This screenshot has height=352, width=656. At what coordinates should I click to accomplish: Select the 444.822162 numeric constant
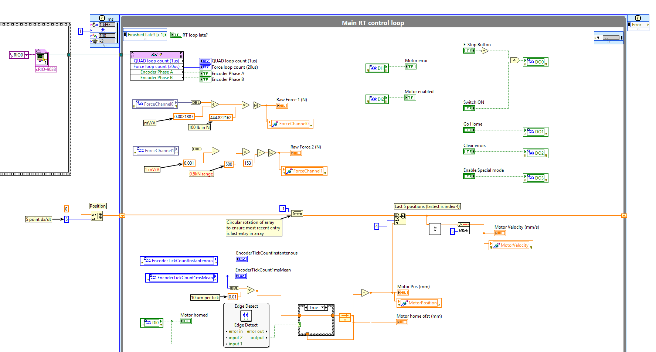221,118
